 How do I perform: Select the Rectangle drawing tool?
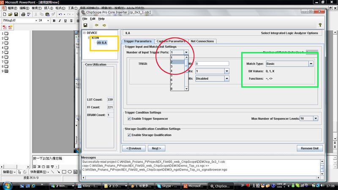click(64, 172)
